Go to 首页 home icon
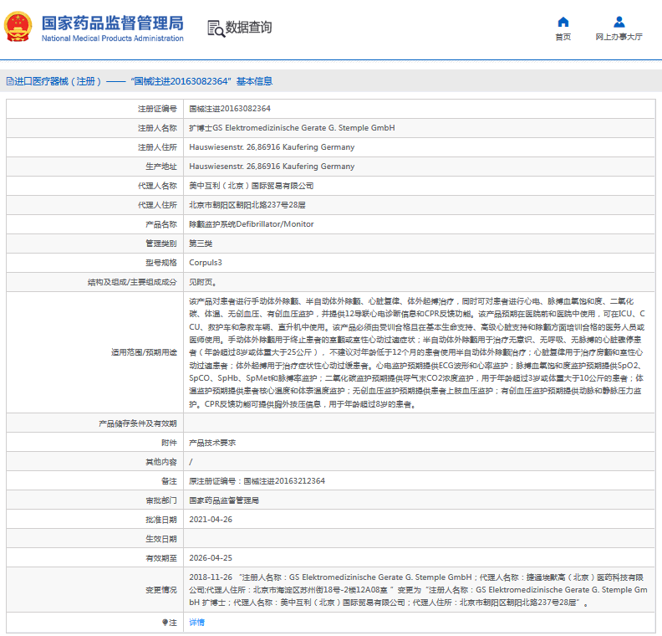This screenshot has height=636, width=662. click(563, 22)
